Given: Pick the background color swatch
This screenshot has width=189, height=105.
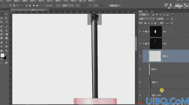Looking at the screenshot, I should tap(5, 58).
